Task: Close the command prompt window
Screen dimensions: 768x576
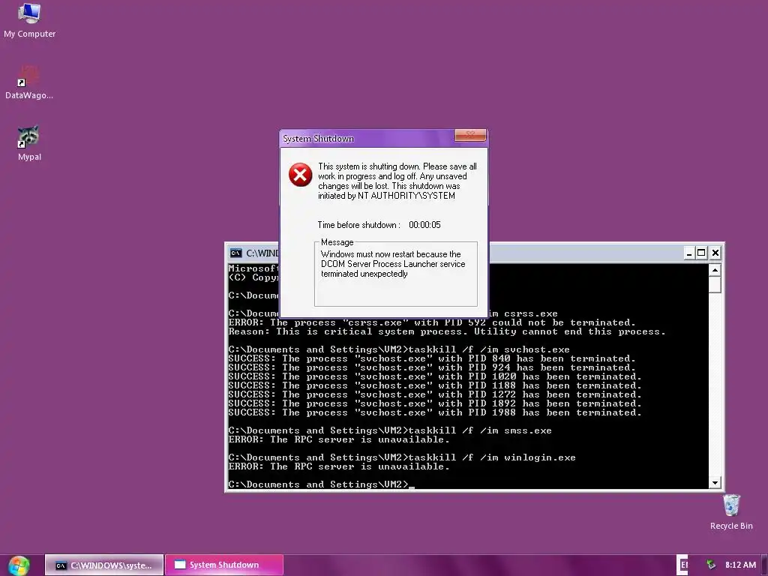Action: (715, 253)
